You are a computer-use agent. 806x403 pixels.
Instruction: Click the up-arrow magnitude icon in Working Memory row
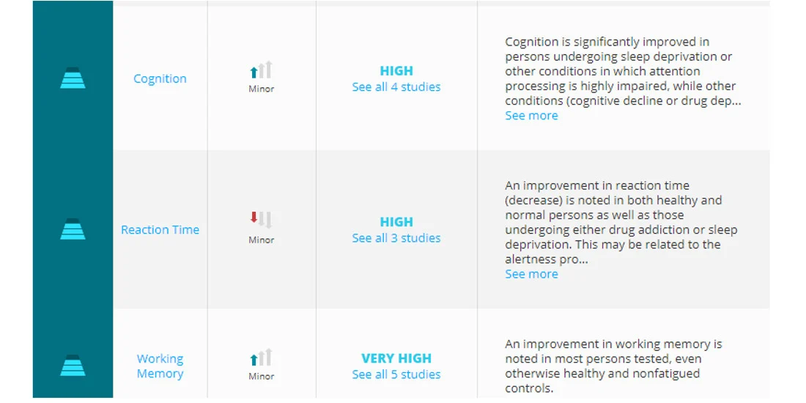click(x=261, y=358)
